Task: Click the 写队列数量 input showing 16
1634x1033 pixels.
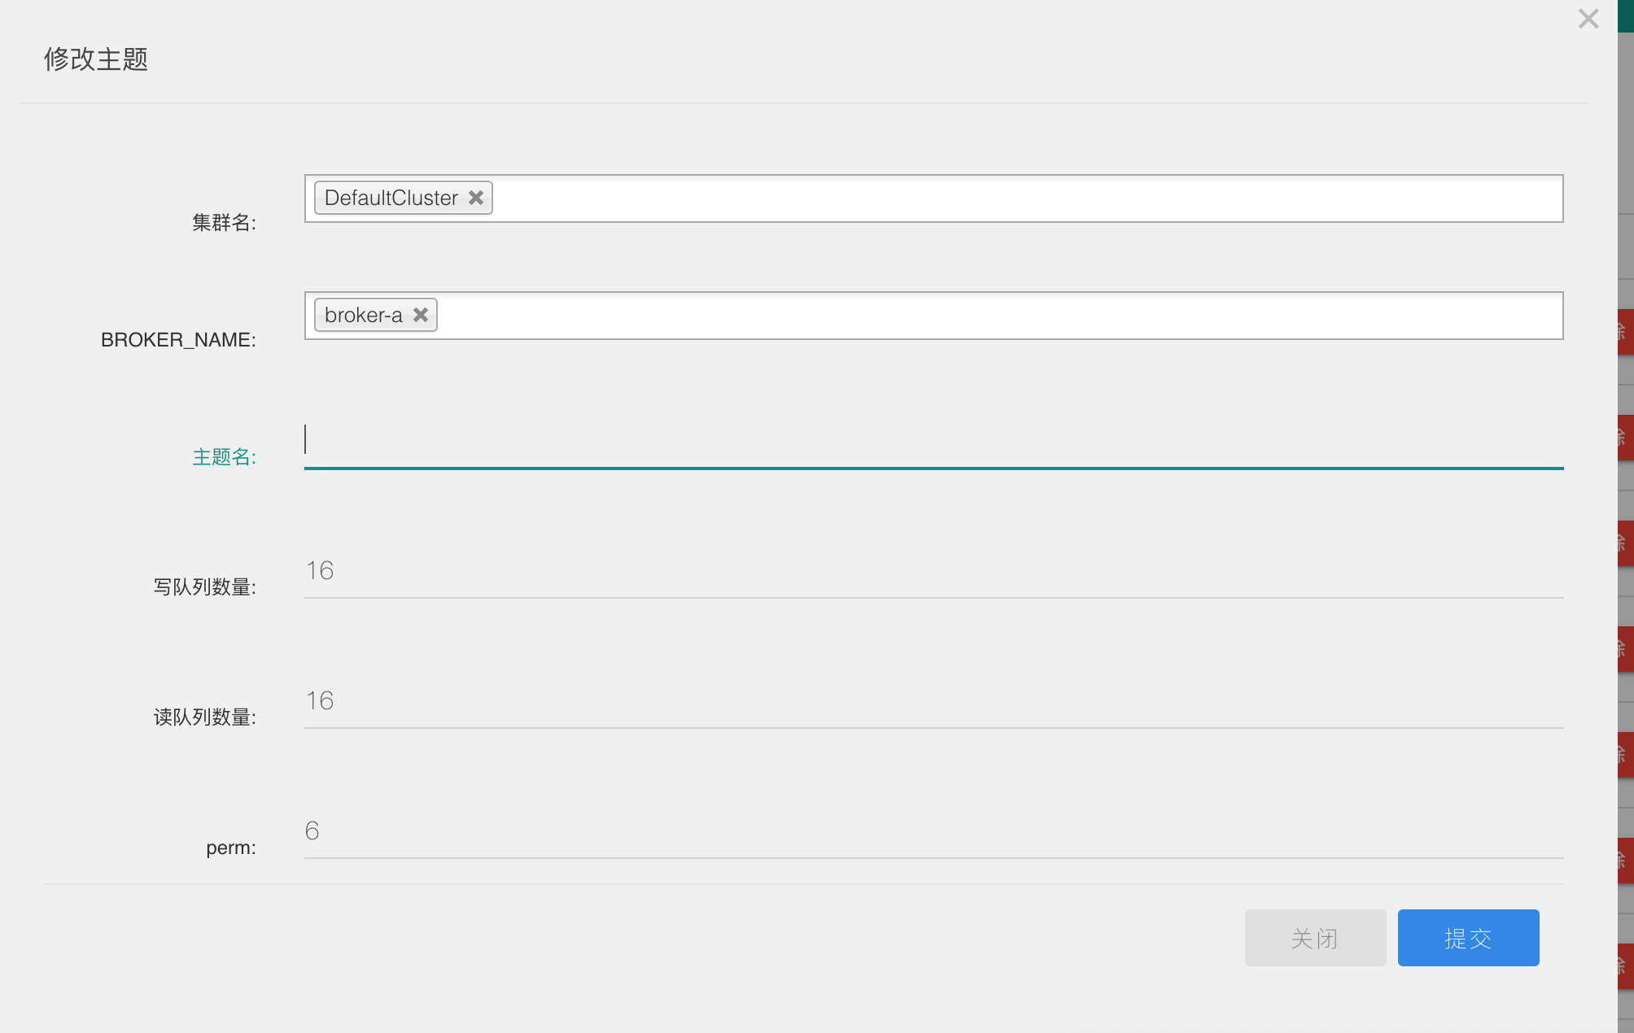Action: [x=933, y=571]
